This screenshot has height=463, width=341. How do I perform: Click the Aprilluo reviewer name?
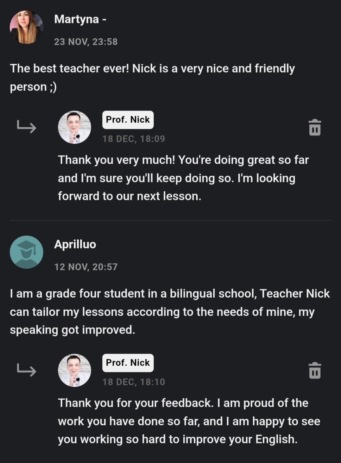(75, 244)
